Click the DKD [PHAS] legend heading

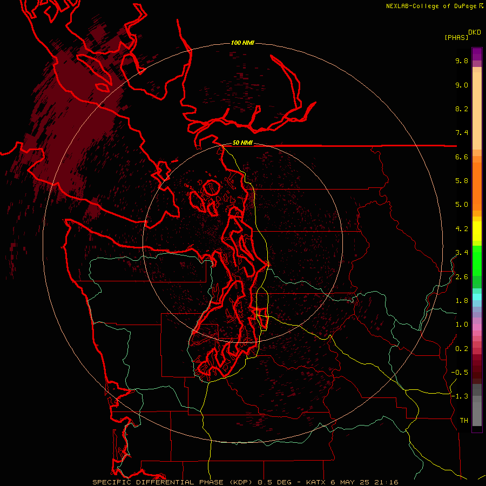[463, 35]
